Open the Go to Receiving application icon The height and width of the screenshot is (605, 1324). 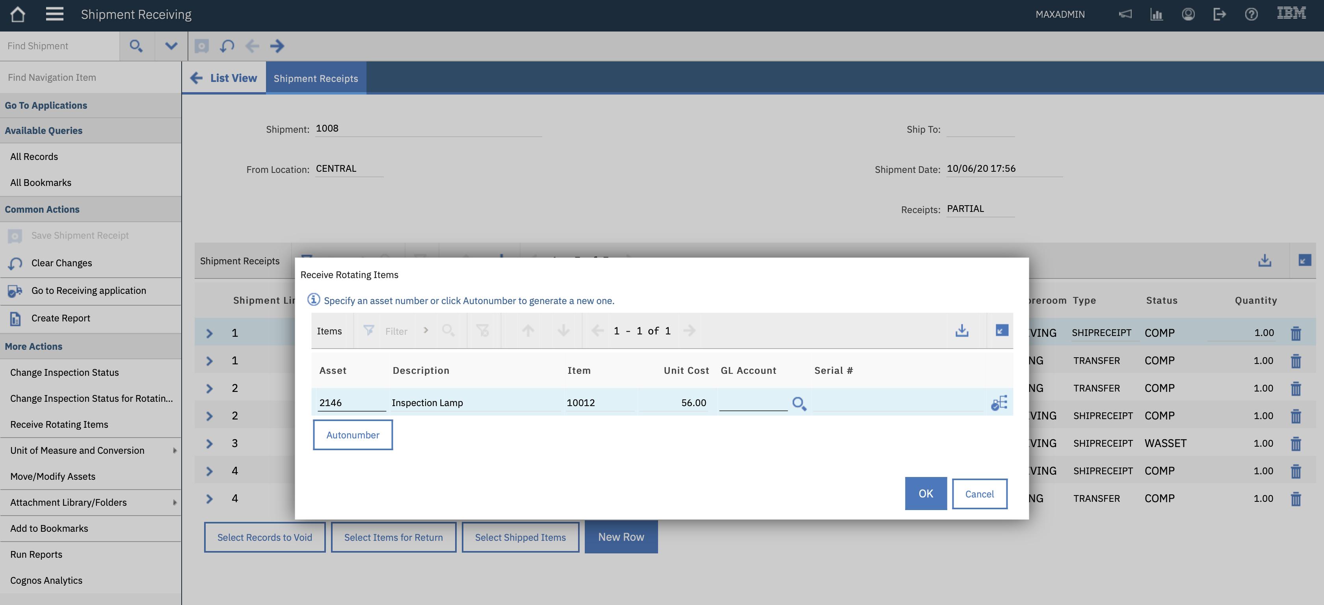[15, 291]
